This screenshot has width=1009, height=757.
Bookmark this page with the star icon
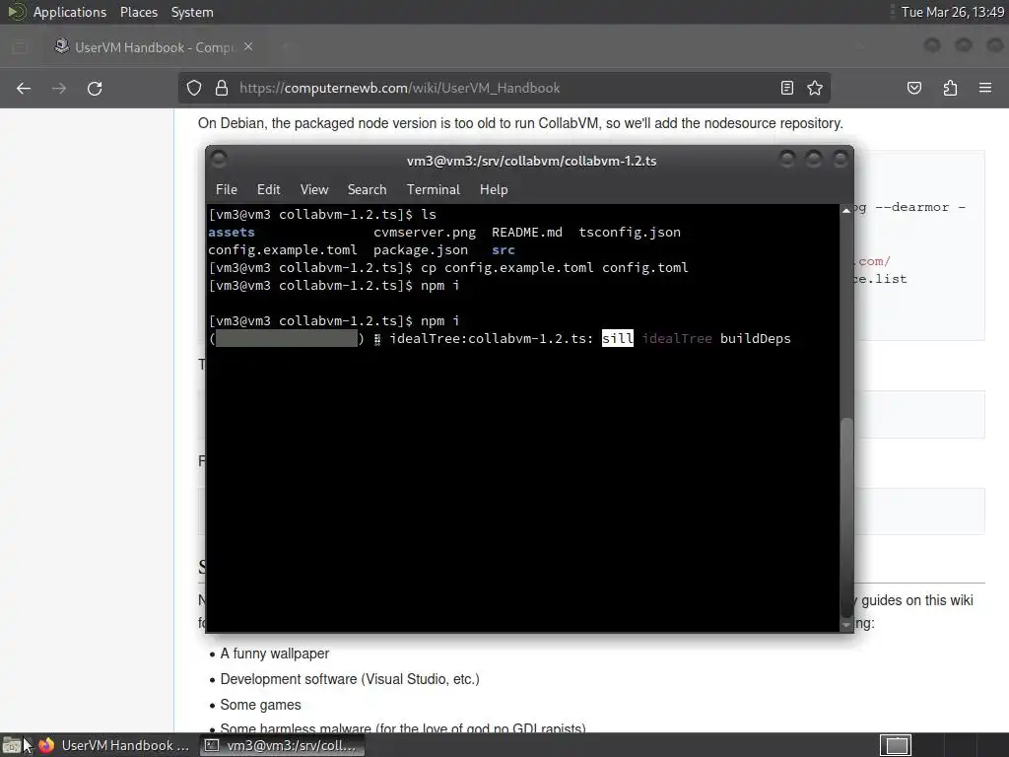(815, 88)
